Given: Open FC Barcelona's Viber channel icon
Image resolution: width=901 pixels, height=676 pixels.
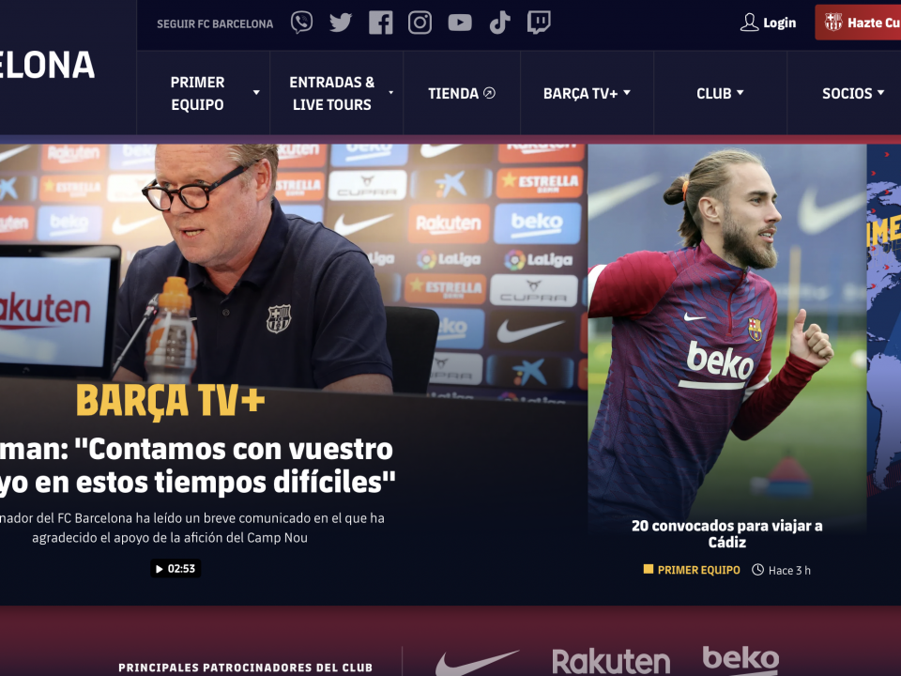Looking at the screenshot, I should click(301, 23).
